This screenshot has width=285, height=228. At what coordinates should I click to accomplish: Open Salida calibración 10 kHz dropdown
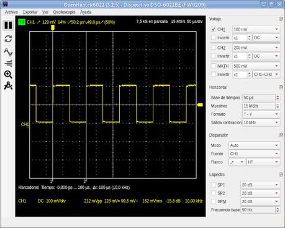[x=261, y=122]
